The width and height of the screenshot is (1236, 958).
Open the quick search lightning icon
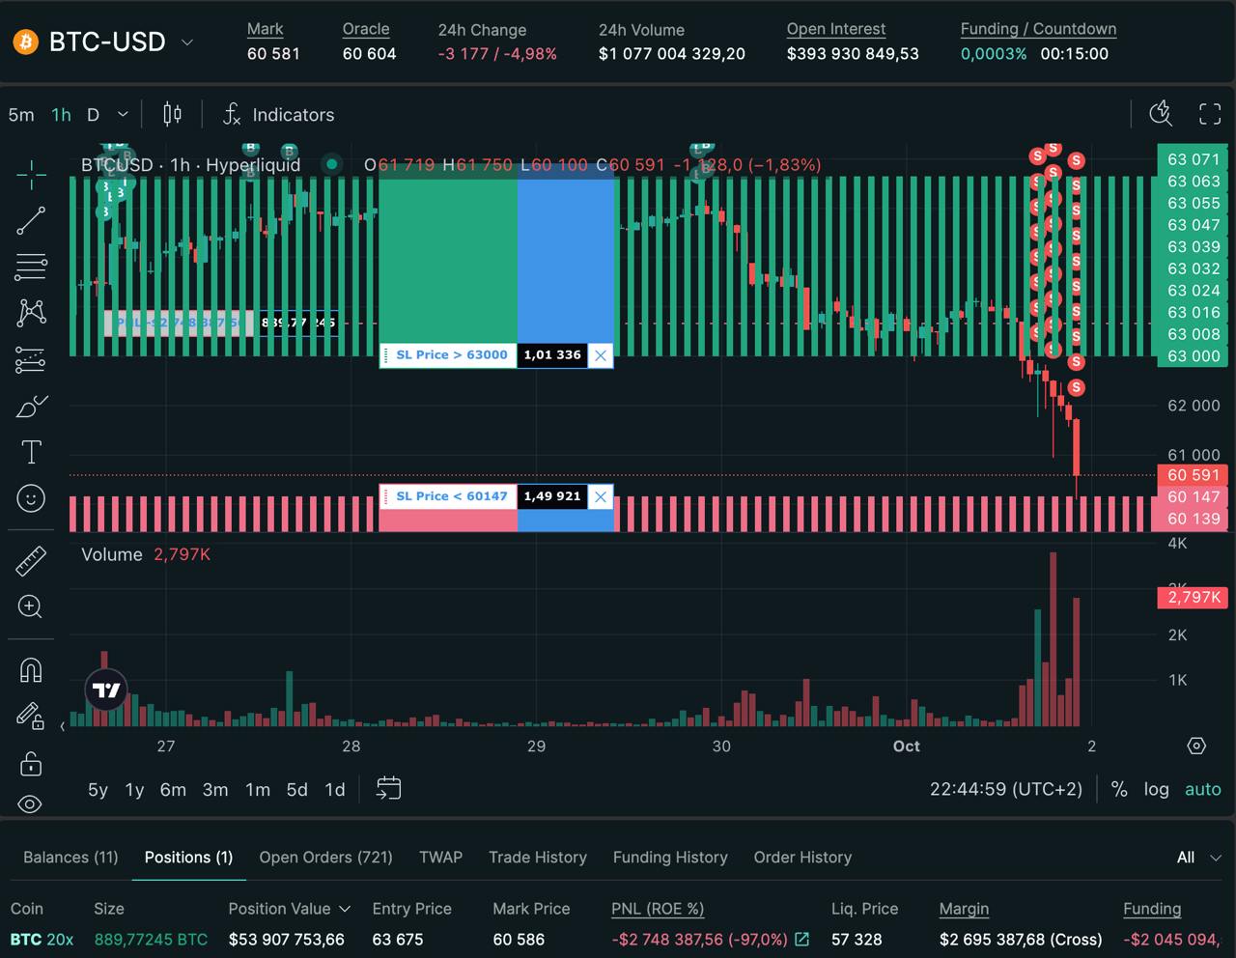(x=1161, y=114)
